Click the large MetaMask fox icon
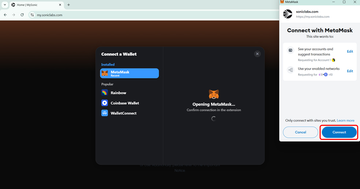The height and width of the screenshot is (189, 360). pyautogui.click(x=214, y=94)
